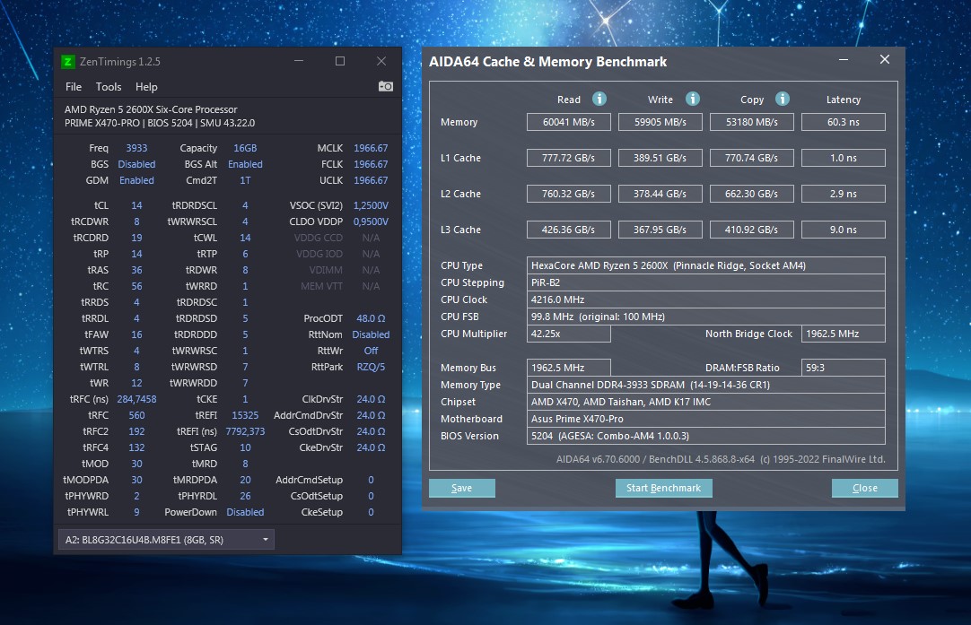Image resolution: width=971 pixels, height=625 pixels.
Task: Select the L2 Cache write value 378.44 GB/s
Action: tap(660, 194)
